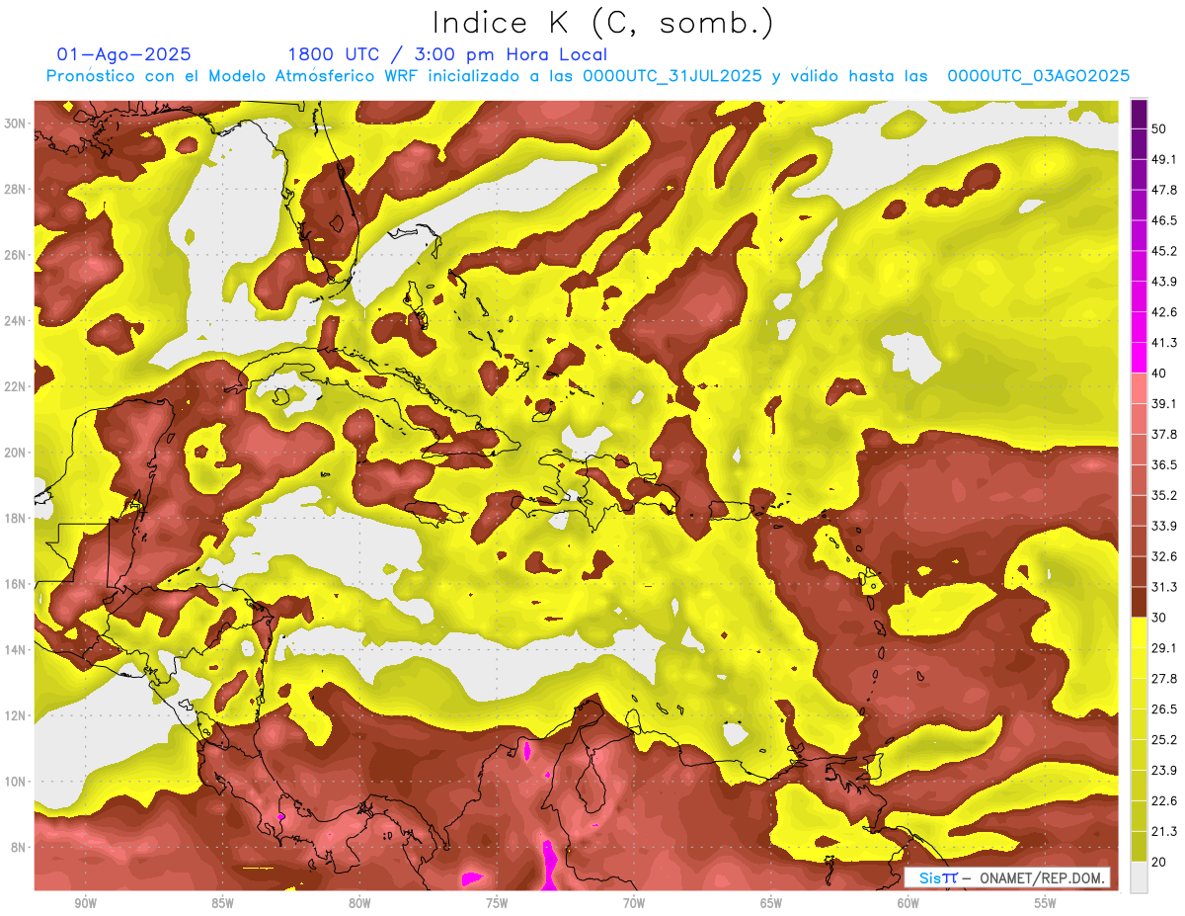The width and height of the screenshot is (1185, 916).
Task: Click the '75W' longitude label
Action: [497, 903]
